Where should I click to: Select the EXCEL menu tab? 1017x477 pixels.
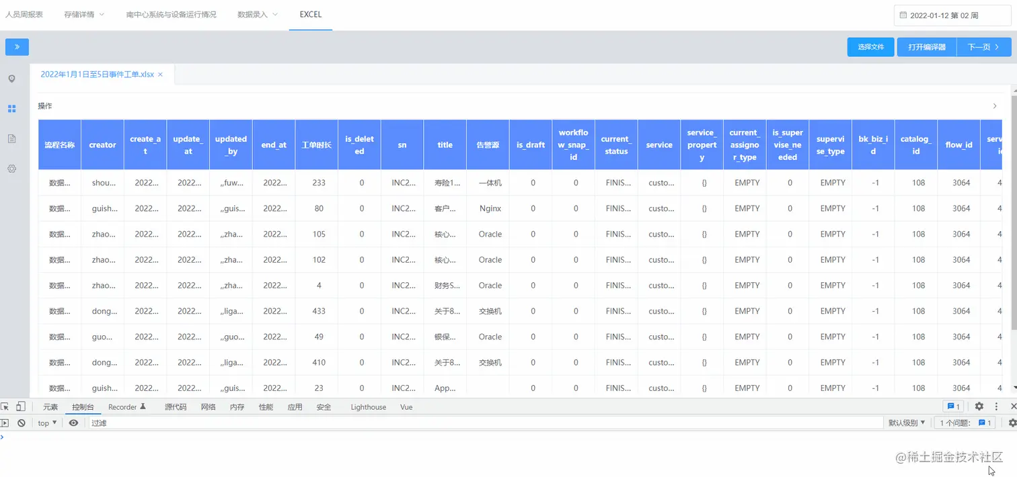(x=311, y=14)
